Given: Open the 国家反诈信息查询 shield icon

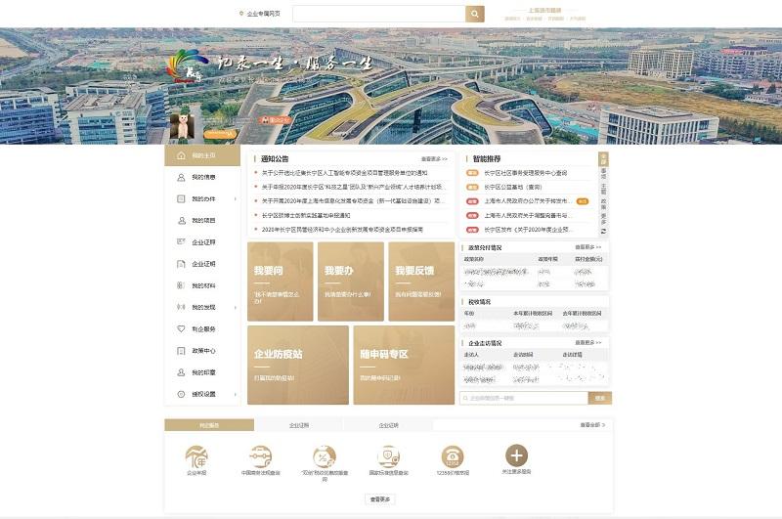Looking at the screenshot, I should [x=388, y=456].
